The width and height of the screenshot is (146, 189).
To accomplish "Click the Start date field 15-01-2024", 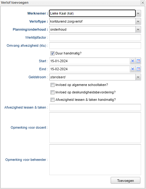I will tap(90, 61).
